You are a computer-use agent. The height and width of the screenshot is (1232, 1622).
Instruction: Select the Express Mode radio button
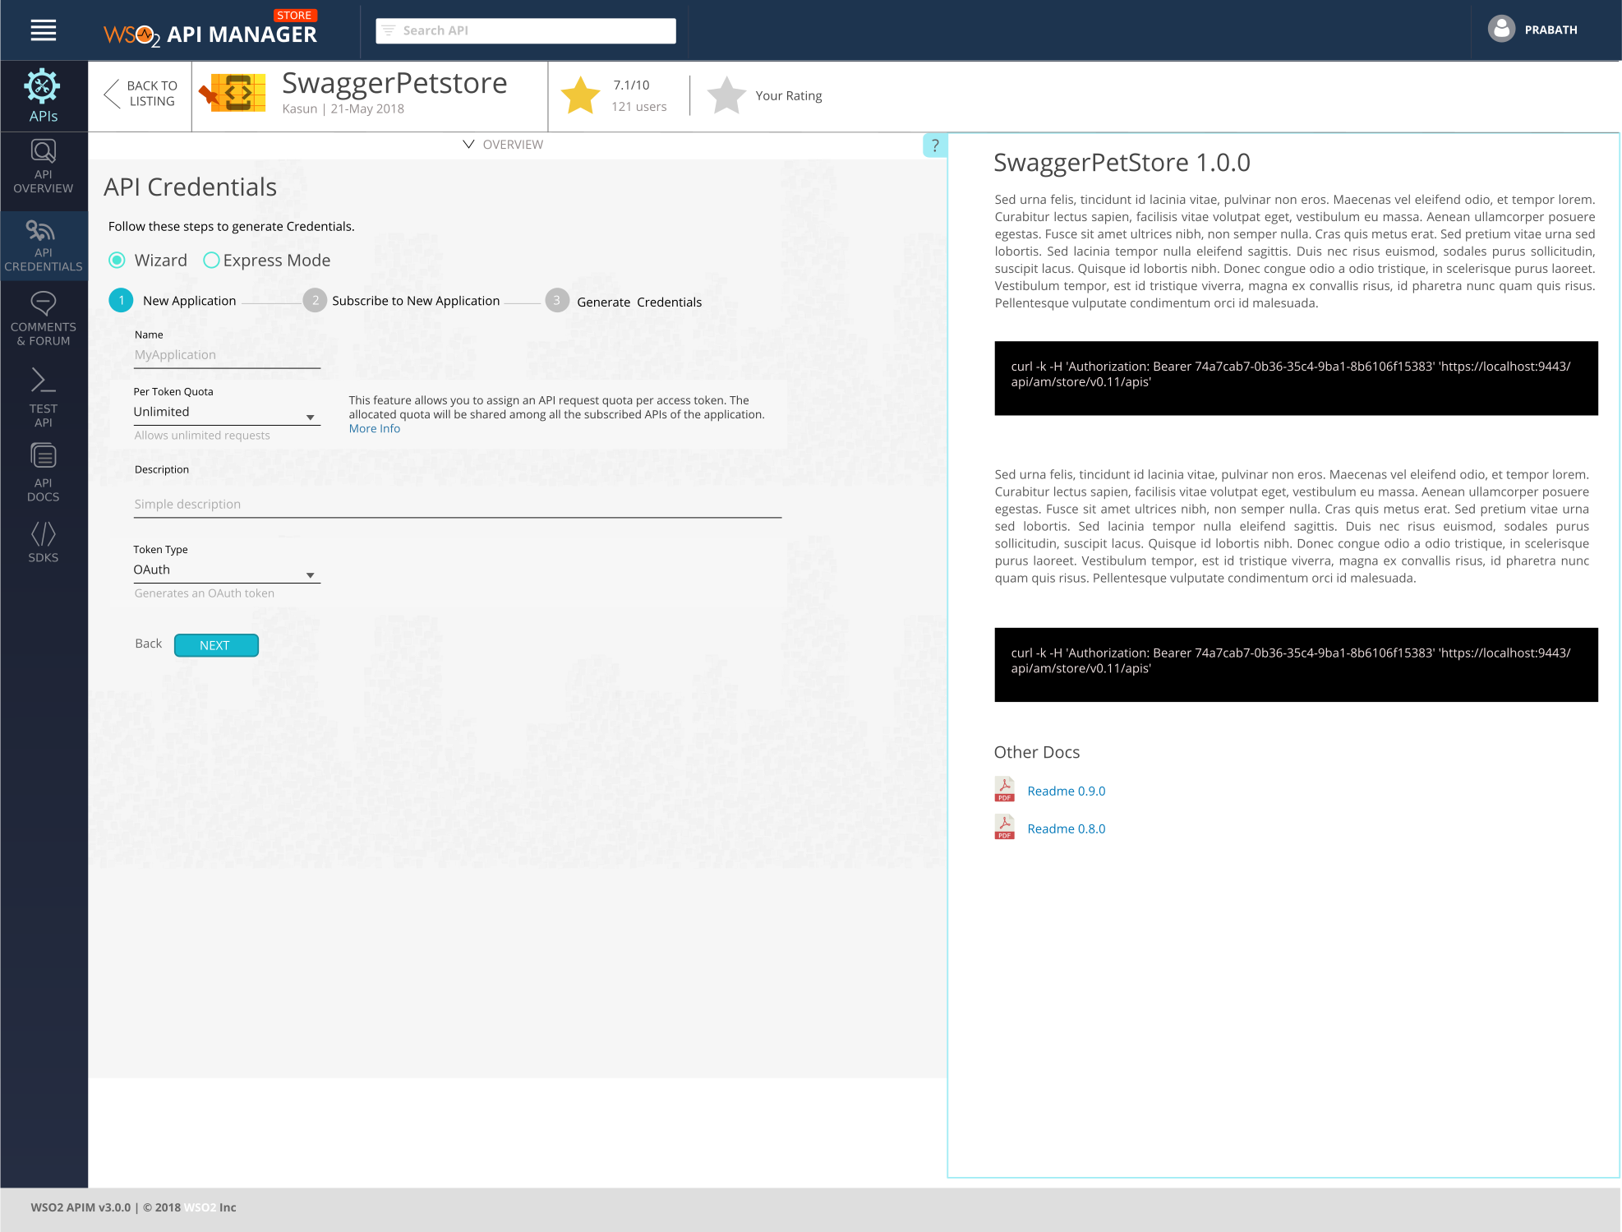pos(211,261)
